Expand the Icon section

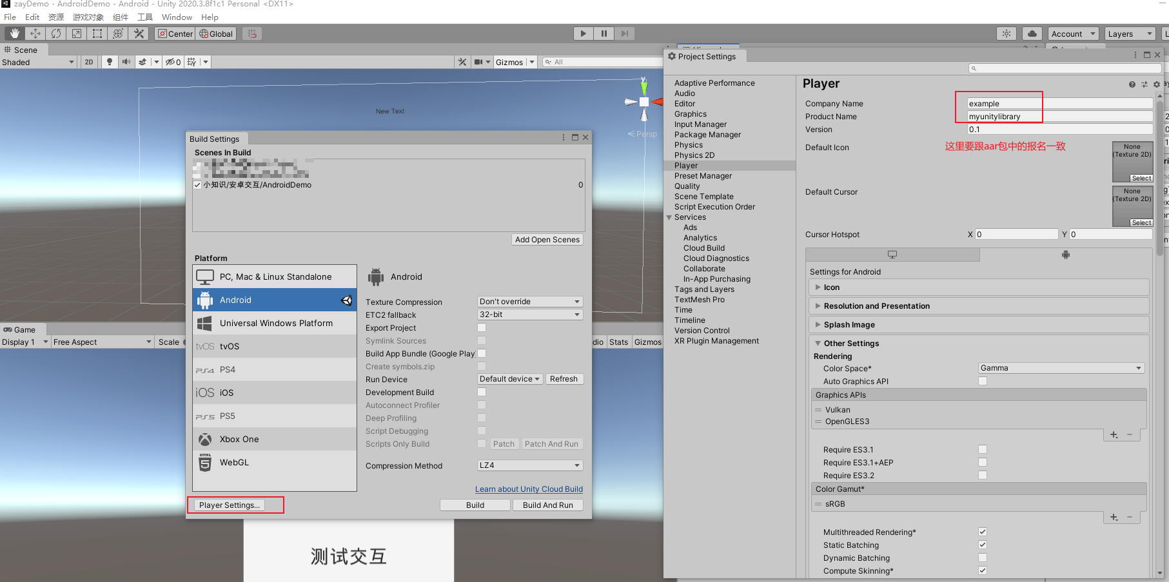point(979,287)
